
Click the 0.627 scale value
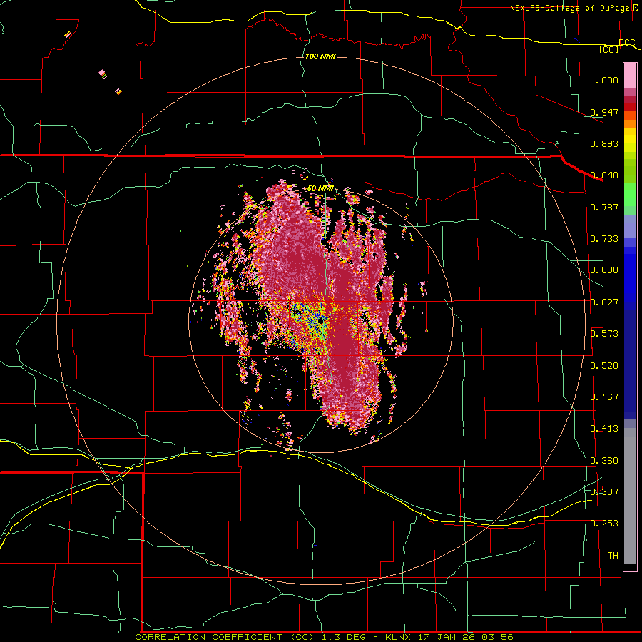click(x=604, y=302)
